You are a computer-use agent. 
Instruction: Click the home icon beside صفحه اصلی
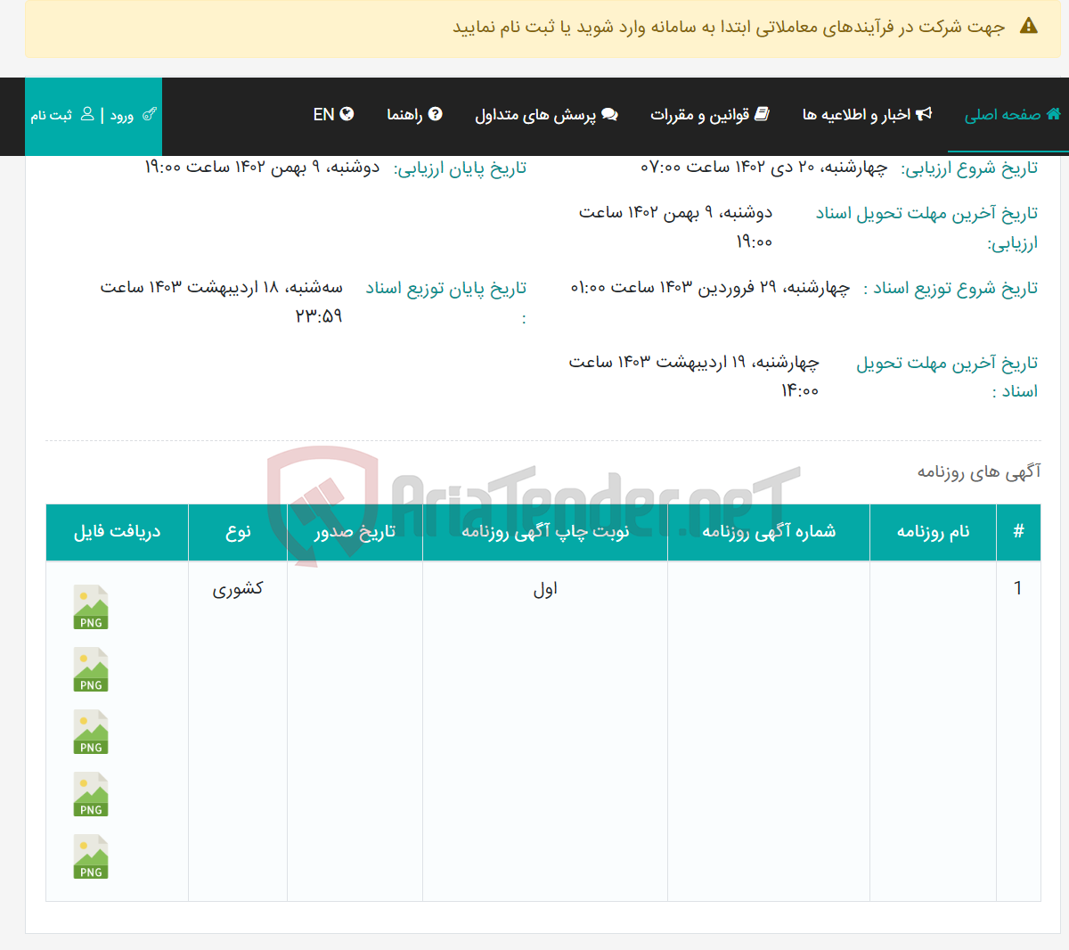tap(1054, 114)
